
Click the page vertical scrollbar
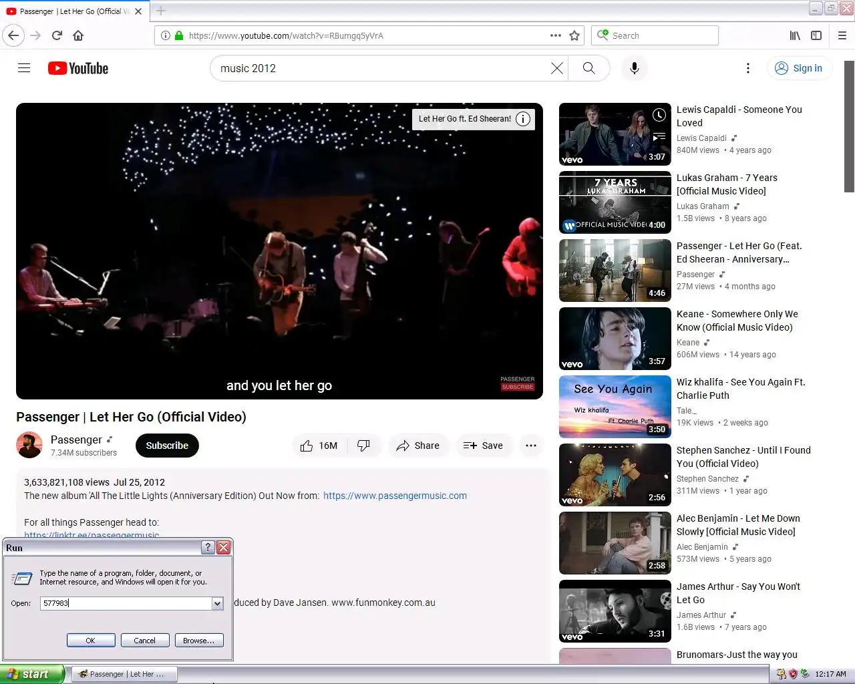pyautogui.click(x=849, y=127)
